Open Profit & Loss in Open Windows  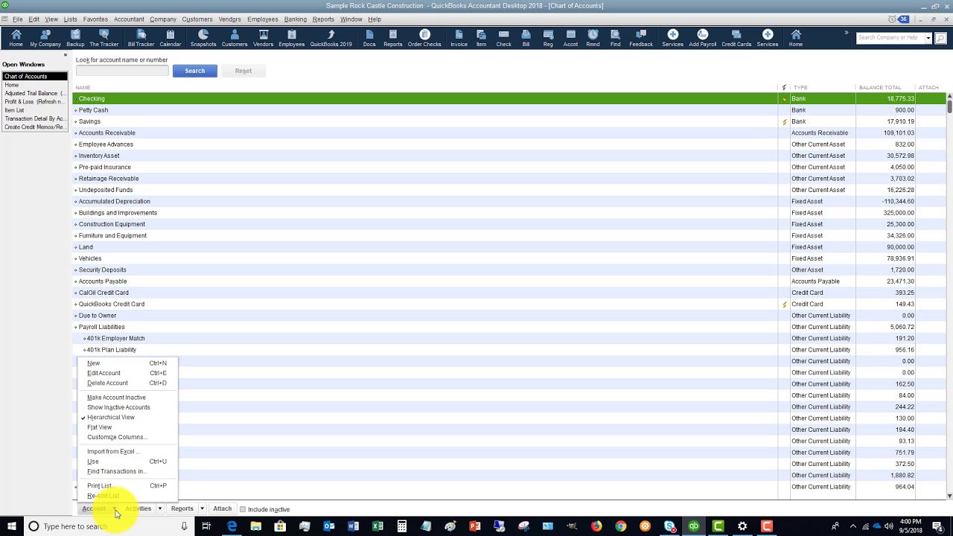[x=35, y=102]
